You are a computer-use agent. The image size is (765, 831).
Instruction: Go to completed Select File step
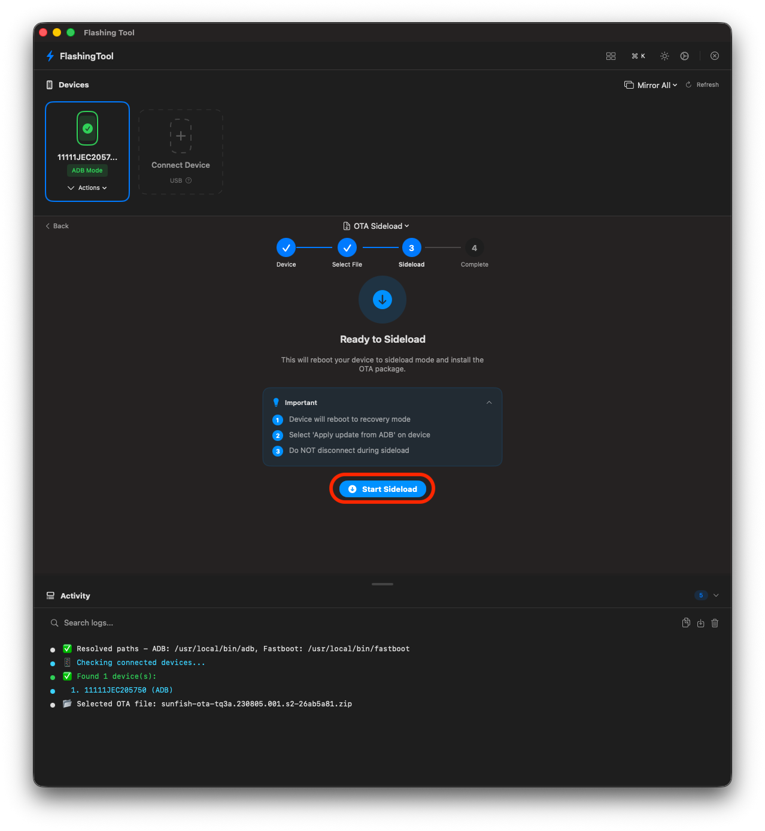(x=347, y=247)
